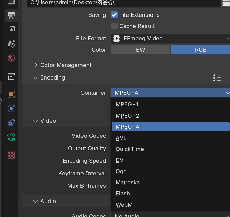The width and height of the screenshot is (230, 217).
Task: Open the Physics properties tab
Action: coord(11,108)
